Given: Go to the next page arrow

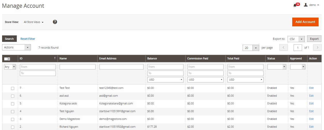Looking at the screenshot, I should click(x=317, y=48).
